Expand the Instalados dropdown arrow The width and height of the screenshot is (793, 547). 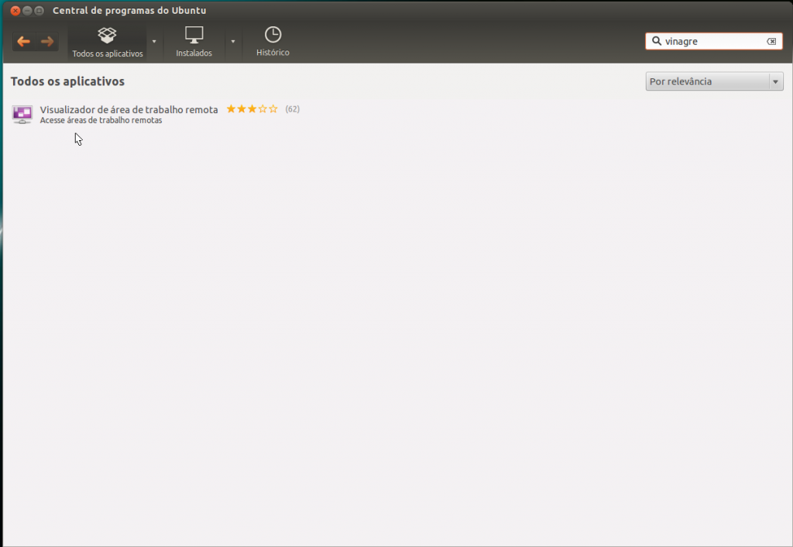232,42
